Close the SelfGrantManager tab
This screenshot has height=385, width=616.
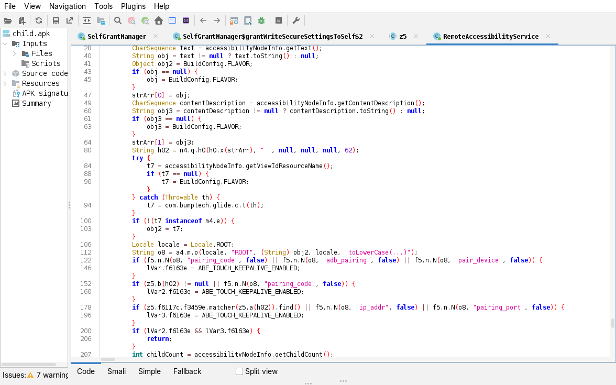pyautogui.click(x=156, y=36)
